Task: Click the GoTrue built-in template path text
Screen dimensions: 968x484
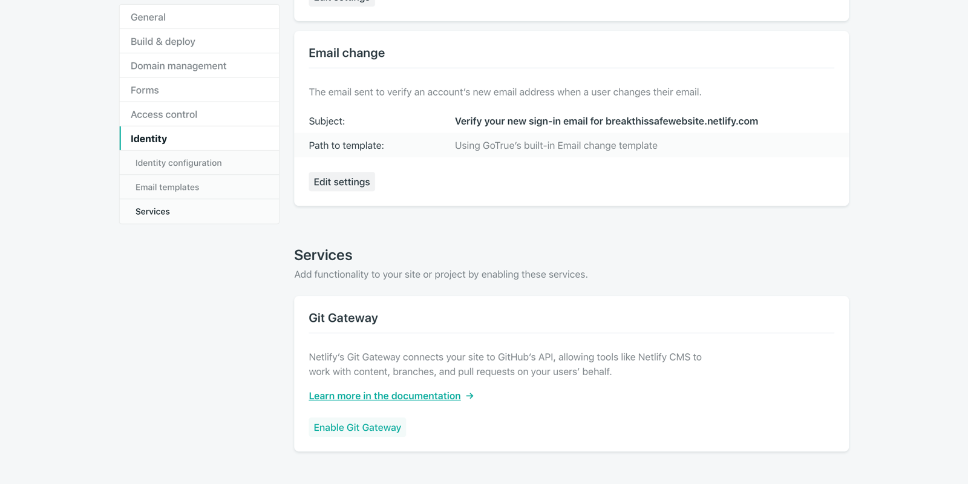Action: pyautogui.click(x=556, y=145)
